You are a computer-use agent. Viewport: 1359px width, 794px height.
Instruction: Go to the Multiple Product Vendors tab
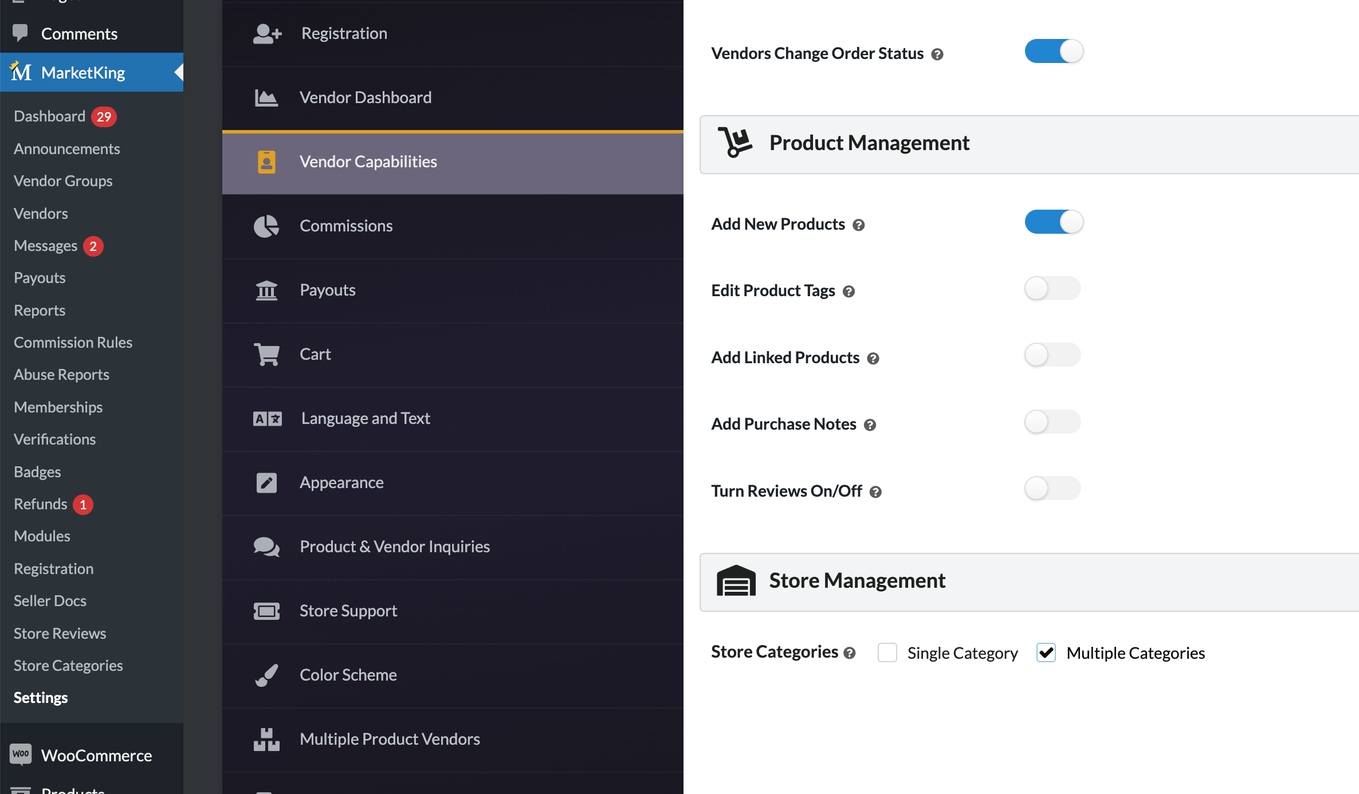453,740
